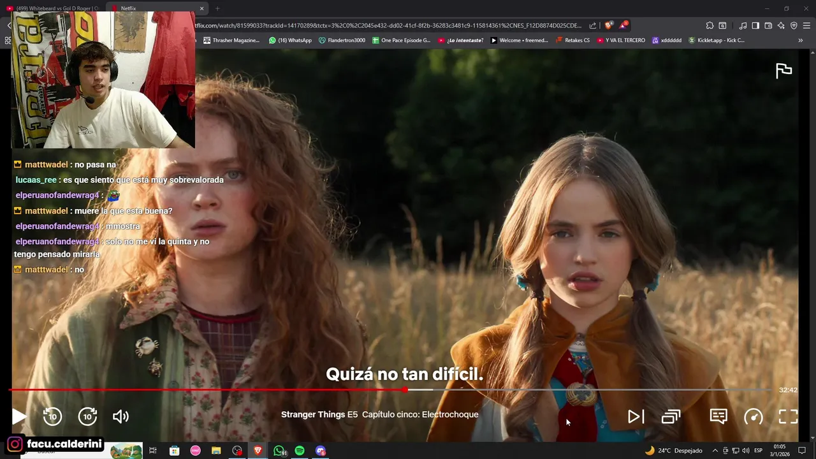Click the Netflix URL address bar
Image resolution: width=816 pixels, height=459 pixels.
pos(389,25)
